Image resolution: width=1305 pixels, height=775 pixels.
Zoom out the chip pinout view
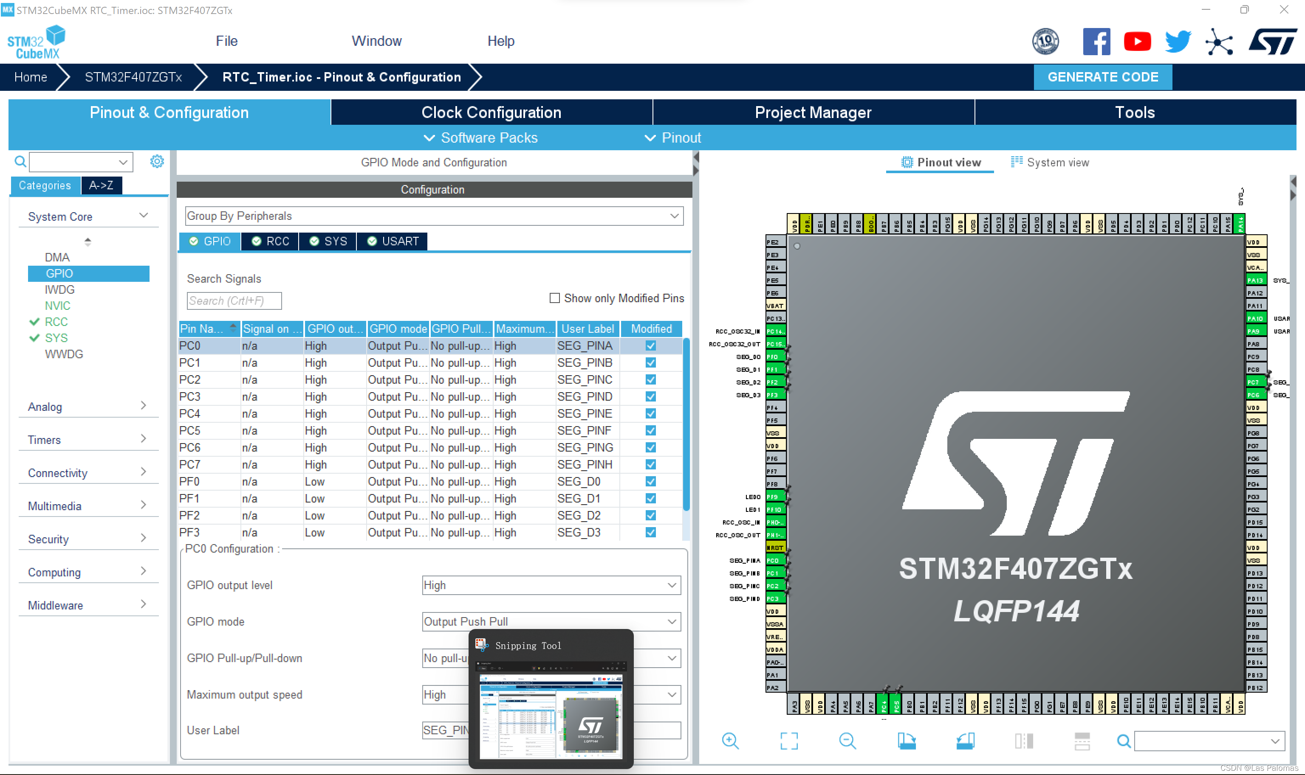point(847,741)
